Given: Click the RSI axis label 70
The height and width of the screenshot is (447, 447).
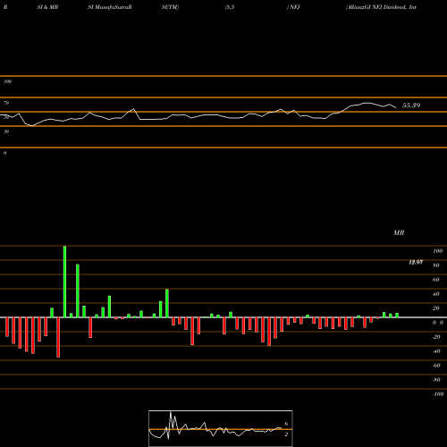Looking at the screenshot, I should coord(6,103).
